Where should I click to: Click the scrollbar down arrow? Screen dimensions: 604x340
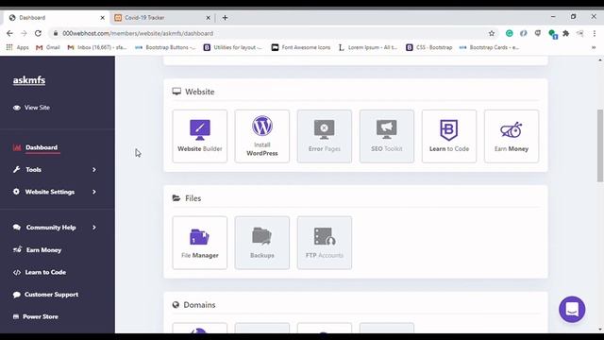tap(600, 330)
